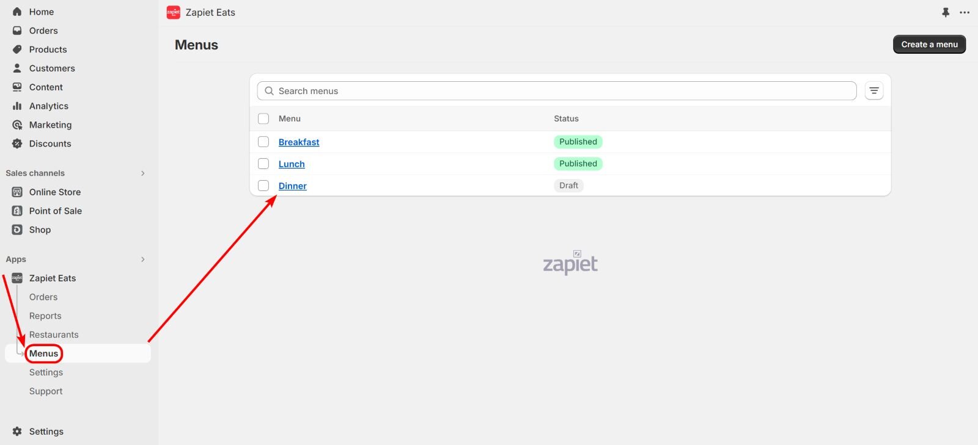Expand the Sales channels chevron

[x=143, y=173]
